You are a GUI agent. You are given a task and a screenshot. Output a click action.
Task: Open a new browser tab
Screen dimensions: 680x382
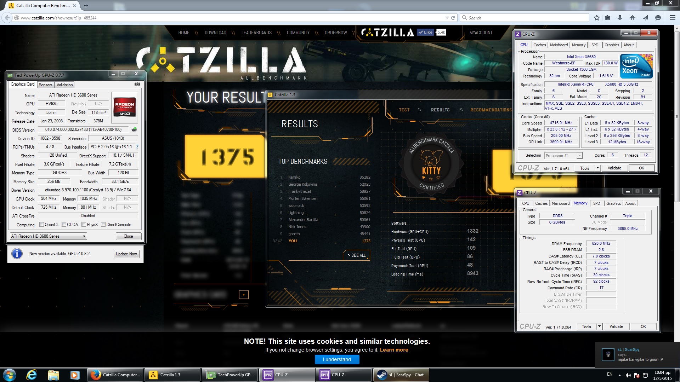86,5
